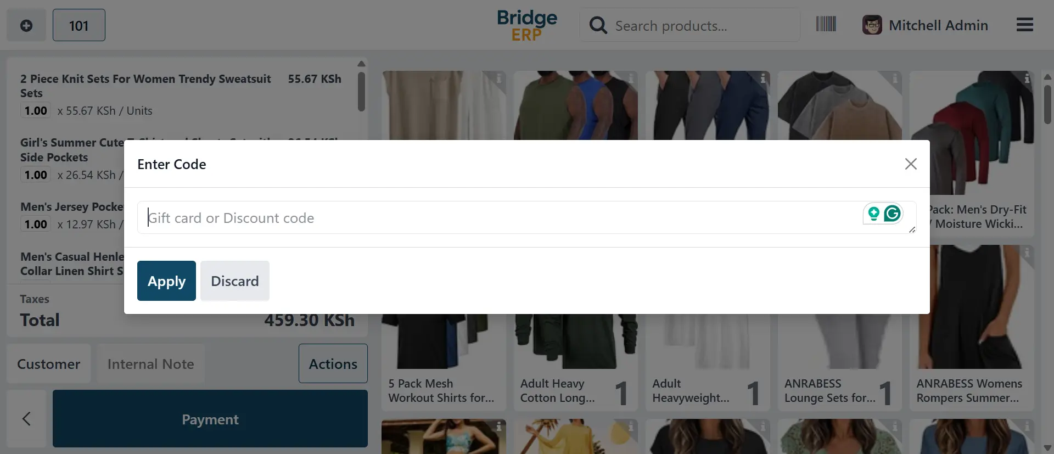Close the Enter Code dialog

(x=911, y=164)
